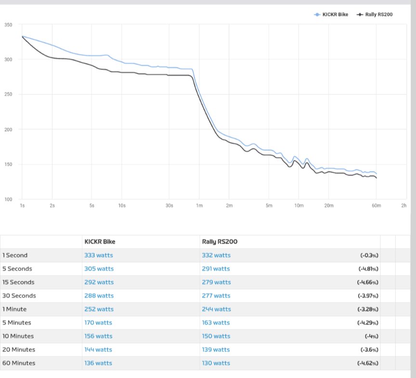Select the 15 Seconds row label

18,282
